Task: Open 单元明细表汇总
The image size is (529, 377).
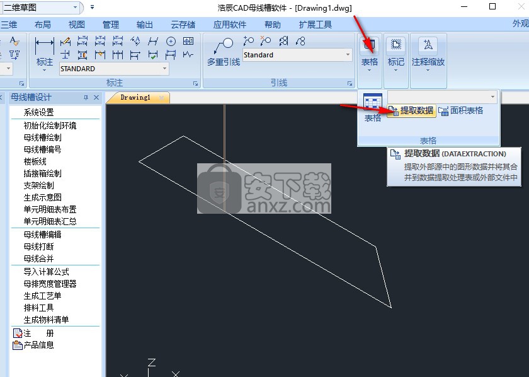Action: 50,221
